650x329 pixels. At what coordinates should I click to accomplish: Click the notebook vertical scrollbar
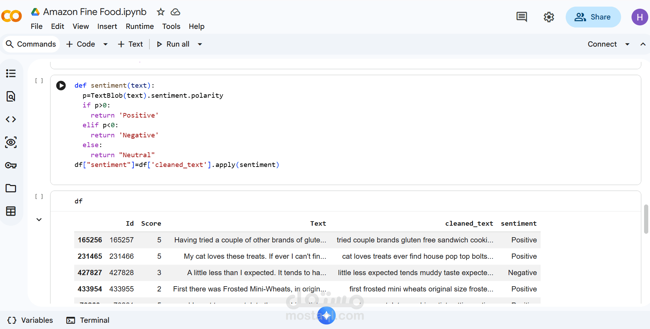click(646, 219)
